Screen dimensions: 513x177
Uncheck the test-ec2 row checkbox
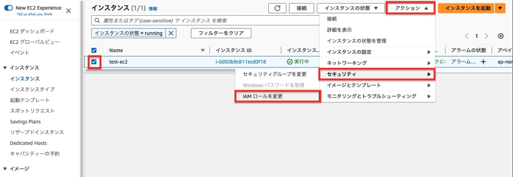coord(94,62)
